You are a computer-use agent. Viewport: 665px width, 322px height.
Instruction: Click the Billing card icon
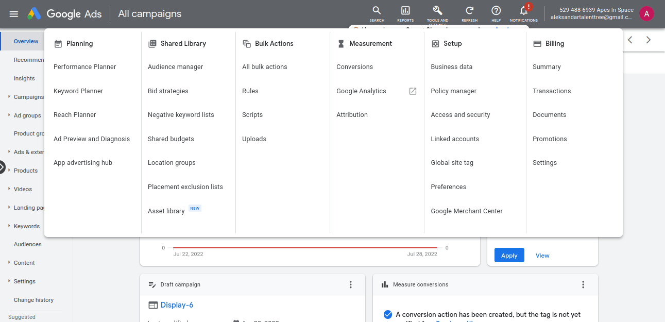pyautogui.click(x=537, y=44)
